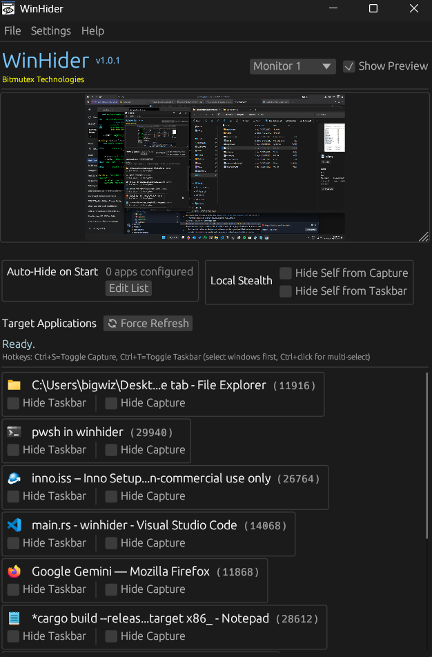Screen dimensions: 432x657
Task: Minimize the WinHider window
Action: 333,8
